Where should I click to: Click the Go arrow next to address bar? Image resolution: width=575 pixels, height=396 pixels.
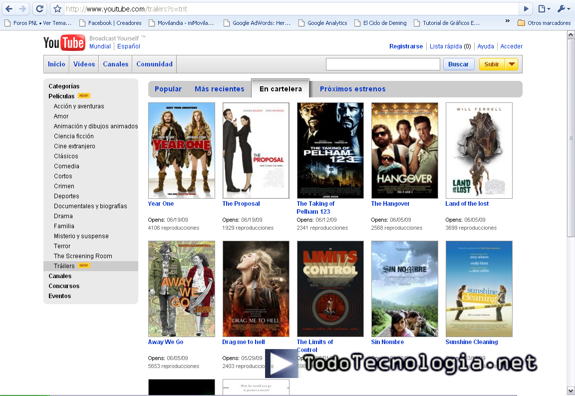tap(526, 9)
